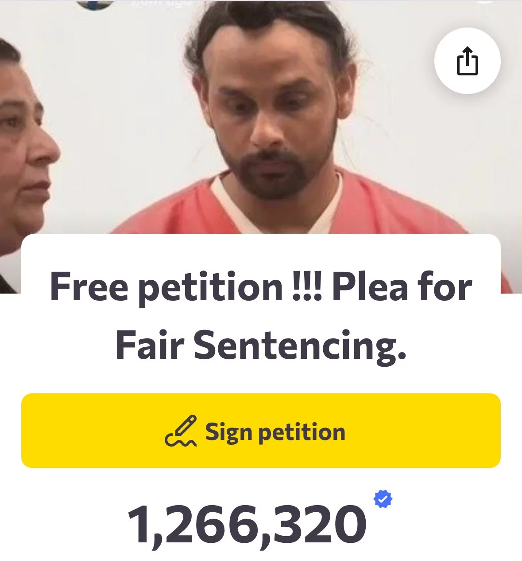Click the faded 'ago' timestamp at the top
This screenshot has width=522, height=561.
point(177,2)
